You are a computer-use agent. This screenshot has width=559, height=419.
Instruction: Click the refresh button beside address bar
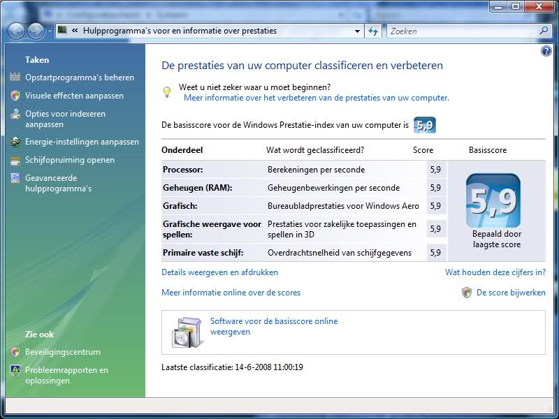point(373,31)
